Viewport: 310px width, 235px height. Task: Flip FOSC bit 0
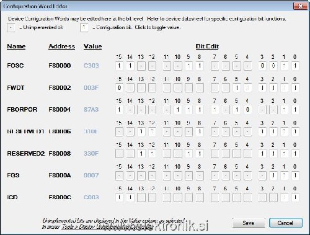[295, 66]
